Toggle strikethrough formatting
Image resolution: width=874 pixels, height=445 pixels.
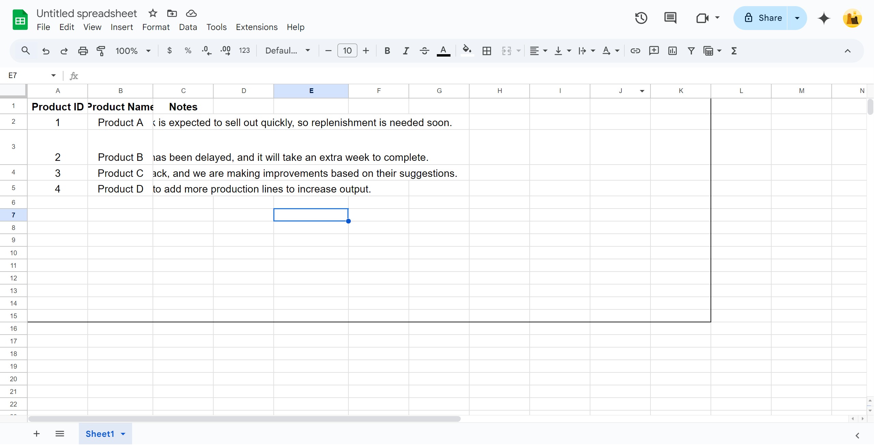coord(424,51)
